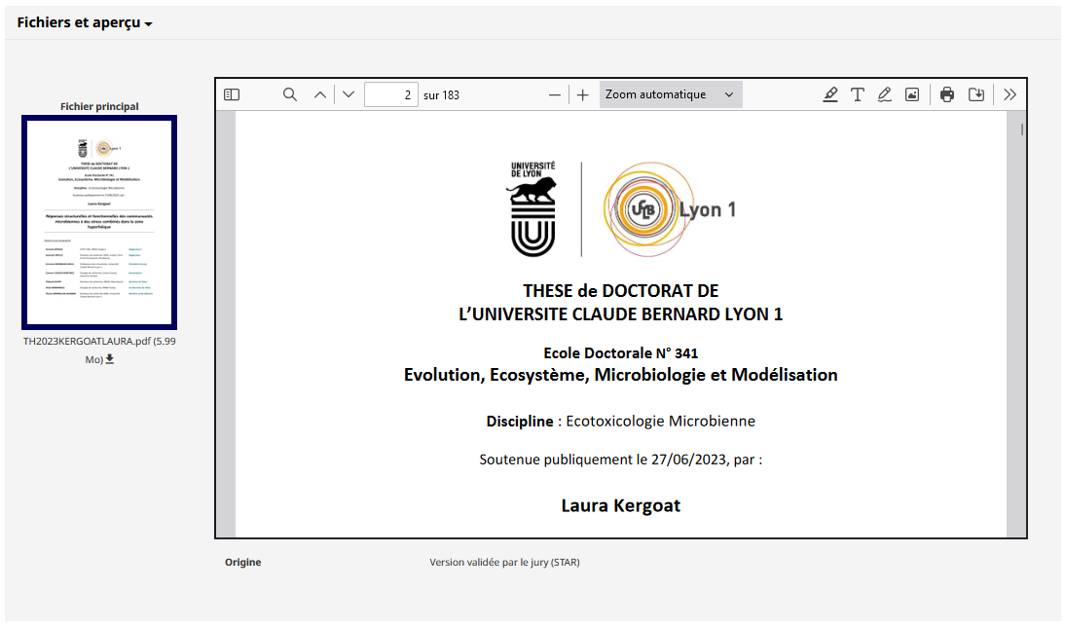1065x627 pixels.
Task: Click the TH2023KERGOATLAURA.pdf file name
Action: click(x=87, y=341)
